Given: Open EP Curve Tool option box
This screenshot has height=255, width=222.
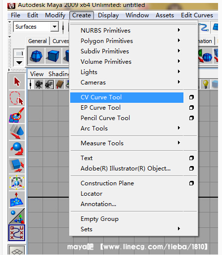Looking at the screenshot, I should pos(191,108).
